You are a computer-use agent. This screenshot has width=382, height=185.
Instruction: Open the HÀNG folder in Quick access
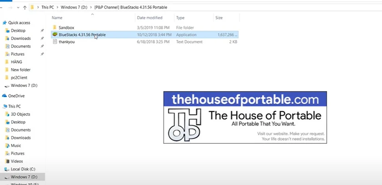point(16,62)
